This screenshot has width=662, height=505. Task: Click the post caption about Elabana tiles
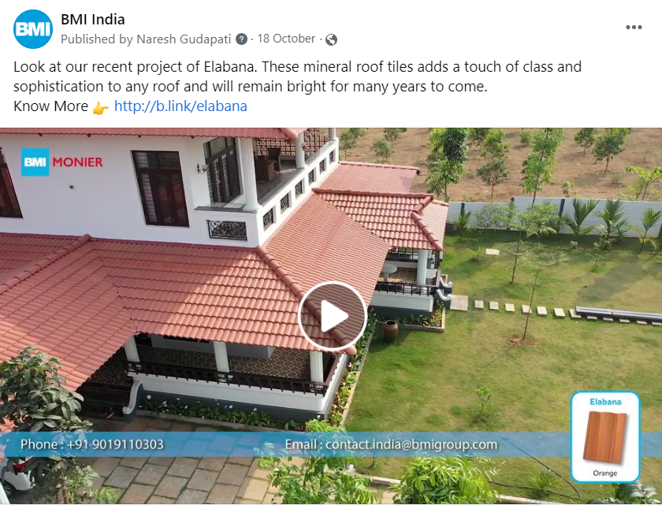pos(297,76)
